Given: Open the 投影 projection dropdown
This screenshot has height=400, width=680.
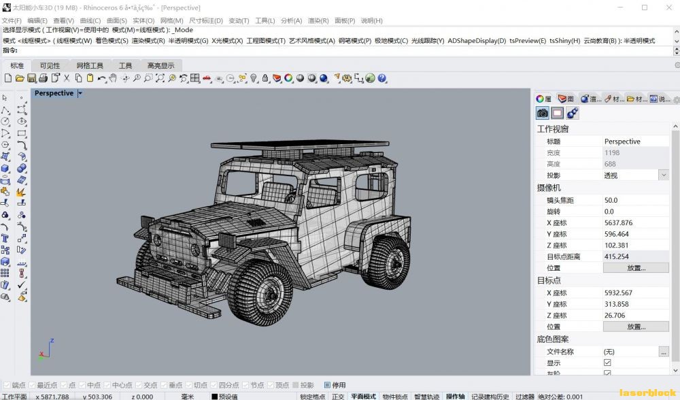Looking at the screenshot, I should tap(664, 176).
